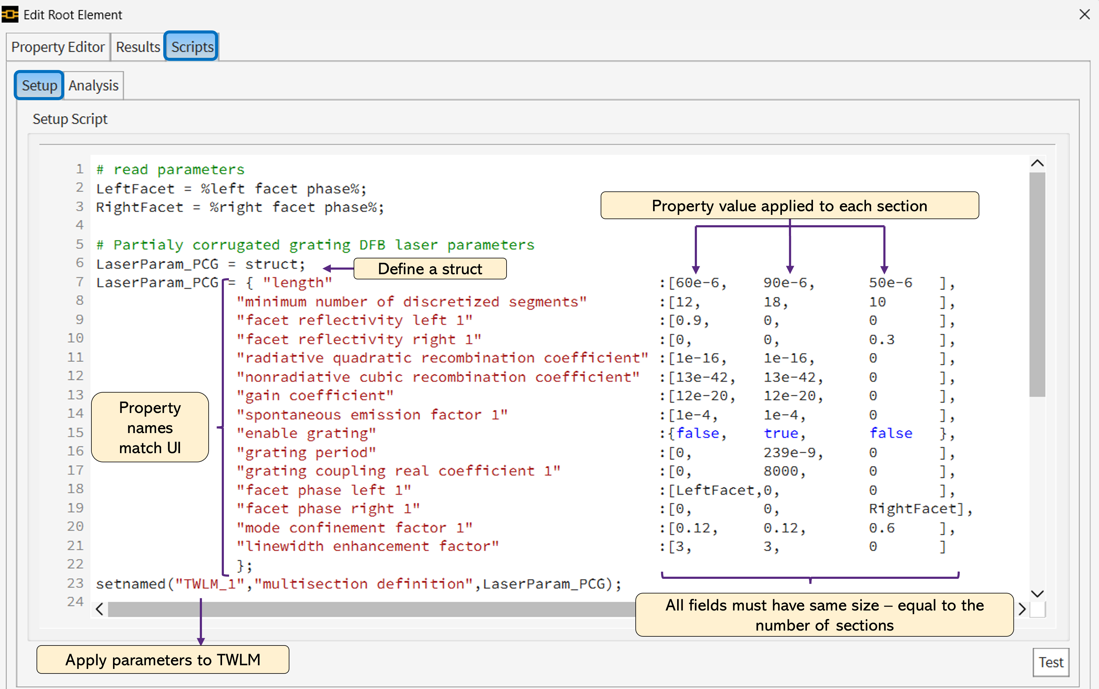Click the "grating period" string
Viewport: 1099px width, 689px height.
[x=306, y=453]
